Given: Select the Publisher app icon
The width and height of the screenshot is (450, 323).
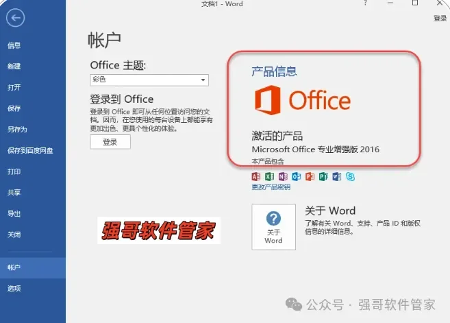Looking at the screenshot, I should [323, 176].
